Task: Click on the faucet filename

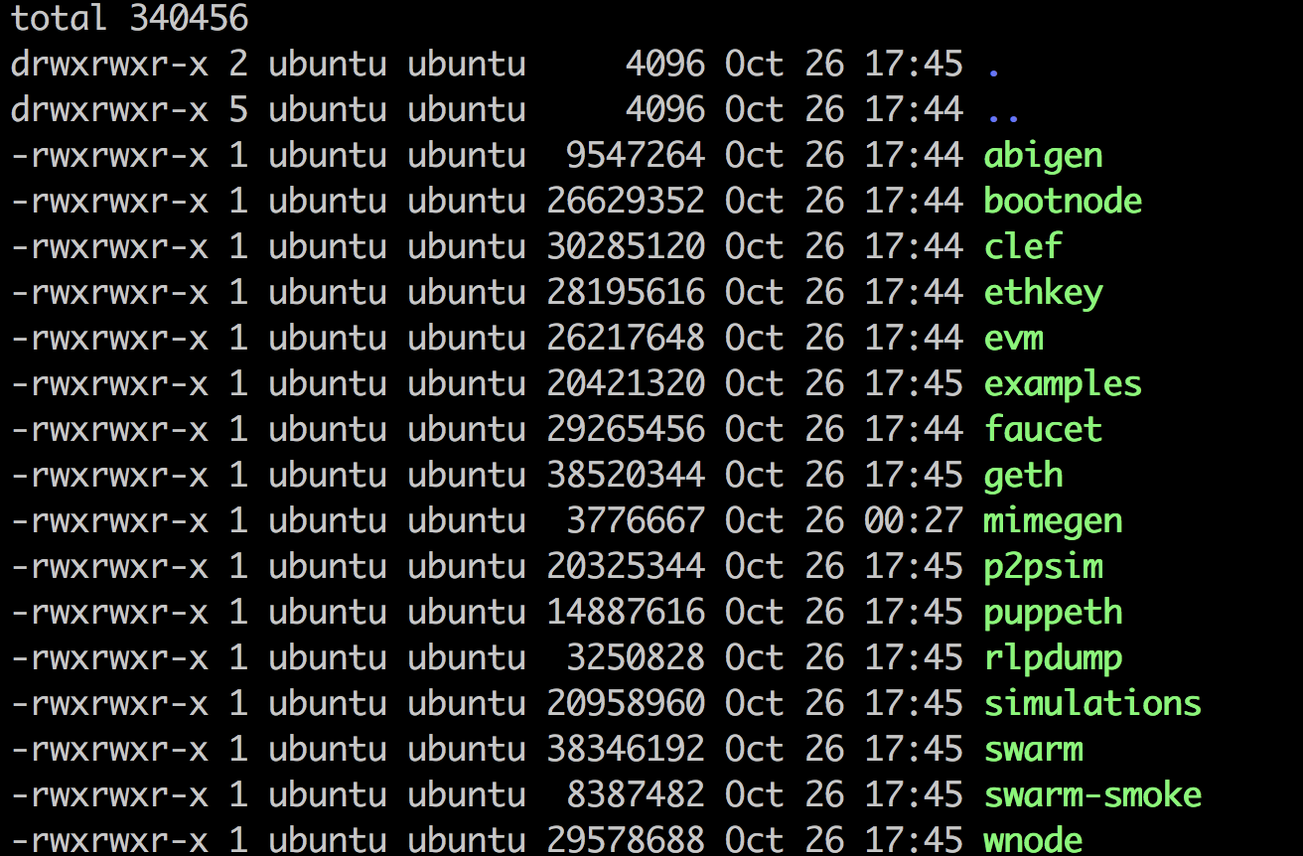Action: tap(1043, 430)
